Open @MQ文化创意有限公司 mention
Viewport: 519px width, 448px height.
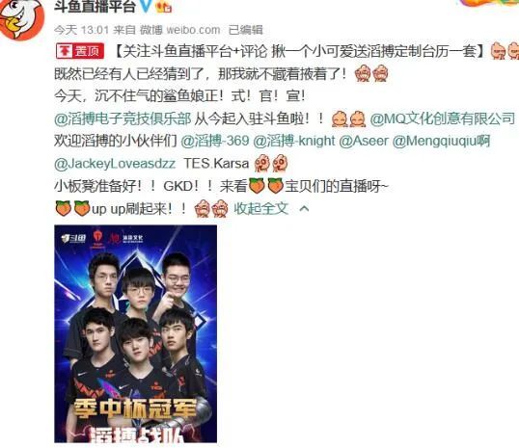click(x=443, y=119)
